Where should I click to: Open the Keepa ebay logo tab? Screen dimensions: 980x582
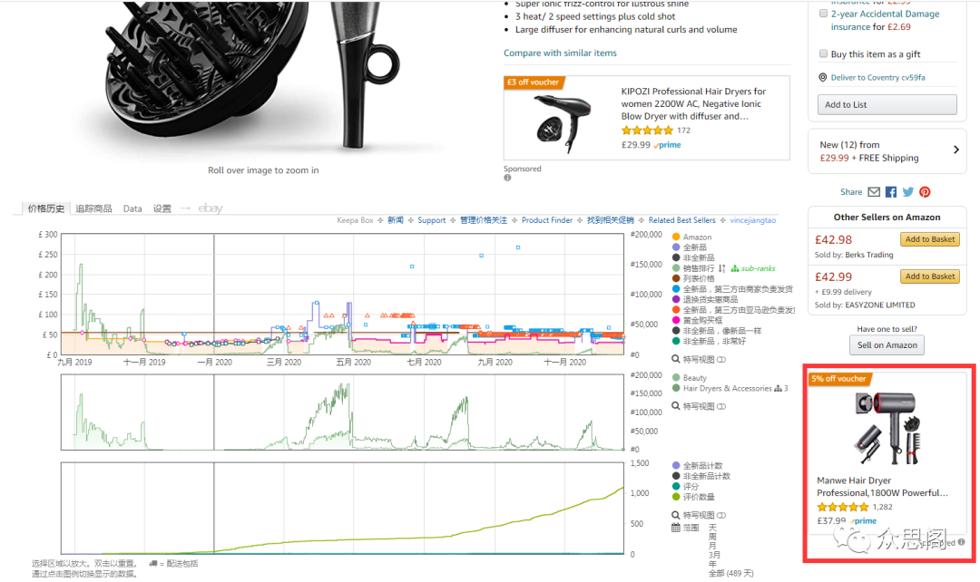tap(210, 209)
